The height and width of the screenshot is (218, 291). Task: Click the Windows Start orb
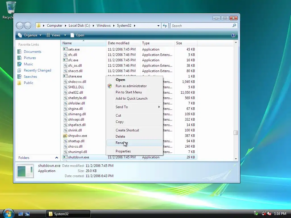click(x=8, y=213)
